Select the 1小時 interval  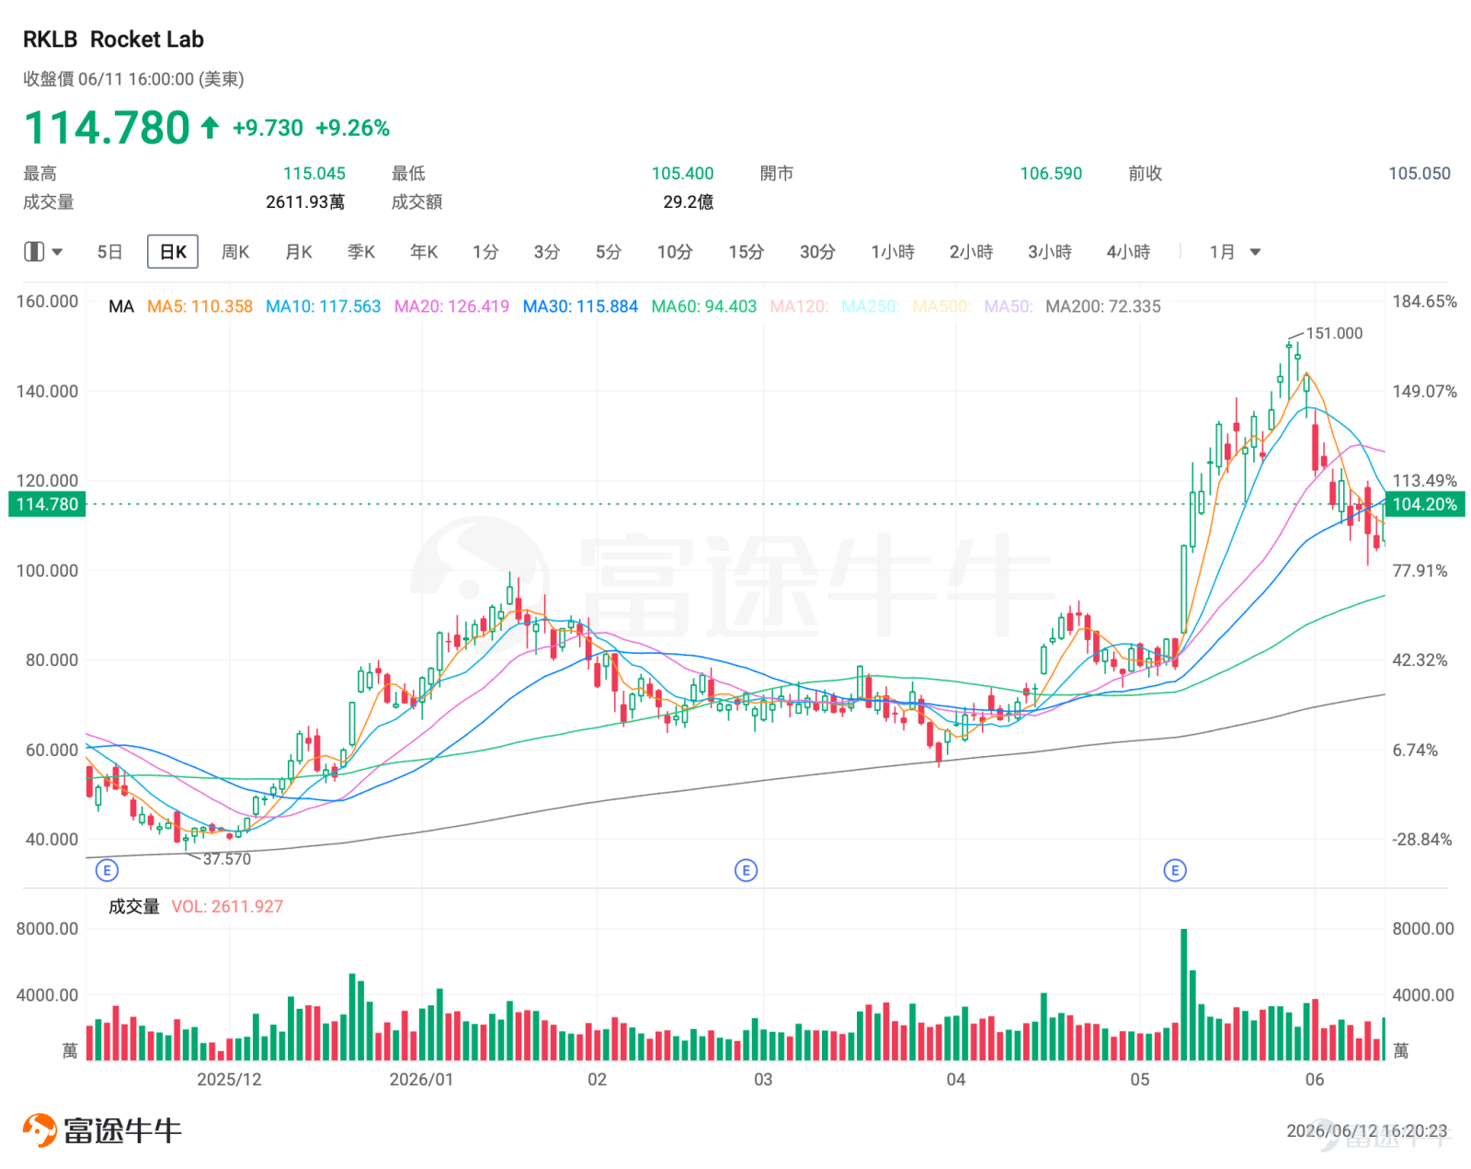(893, 252)
